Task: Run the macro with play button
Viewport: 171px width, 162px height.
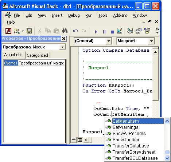Action: click(96, 32)
